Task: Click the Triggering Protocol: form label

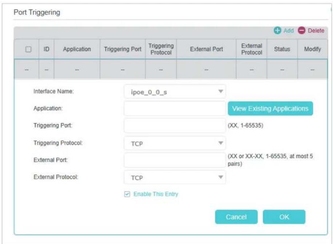Action: (x=58, y=143)
